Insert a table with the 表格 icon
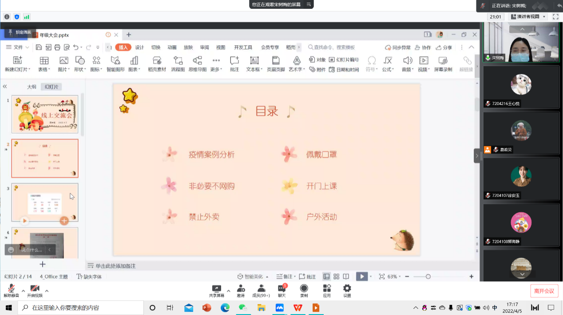Viewport: 563px width, 315px height. click(44, 61)
